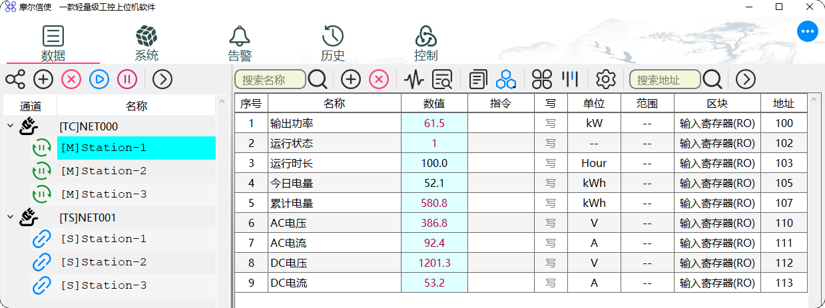Select [TS]NET001 channel
This screenshot has width=825, height=308.
(89, 217)
